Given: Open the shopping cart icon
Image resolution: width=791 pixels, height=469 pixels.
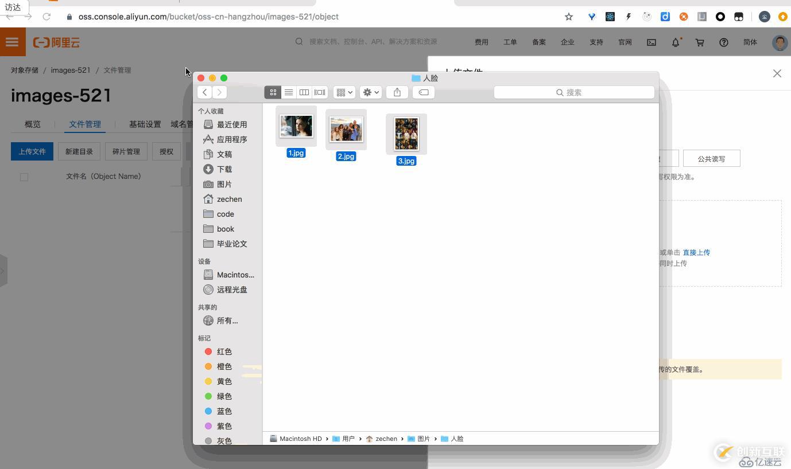Looking at the screenshot, I should [700, 42].
